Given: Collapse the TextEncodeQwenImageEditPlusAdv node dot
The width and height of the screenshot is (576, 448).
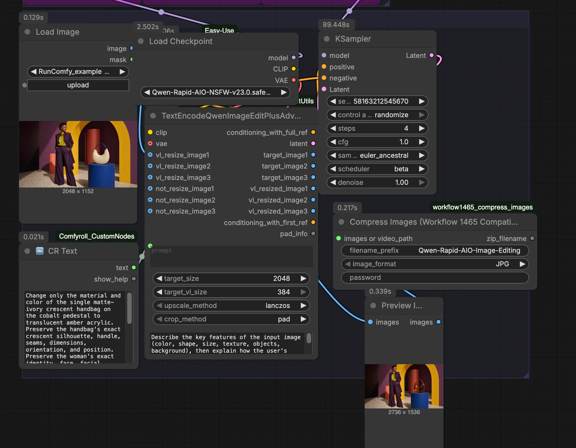Looking at the screenshot, I should (x=153, y=116).
